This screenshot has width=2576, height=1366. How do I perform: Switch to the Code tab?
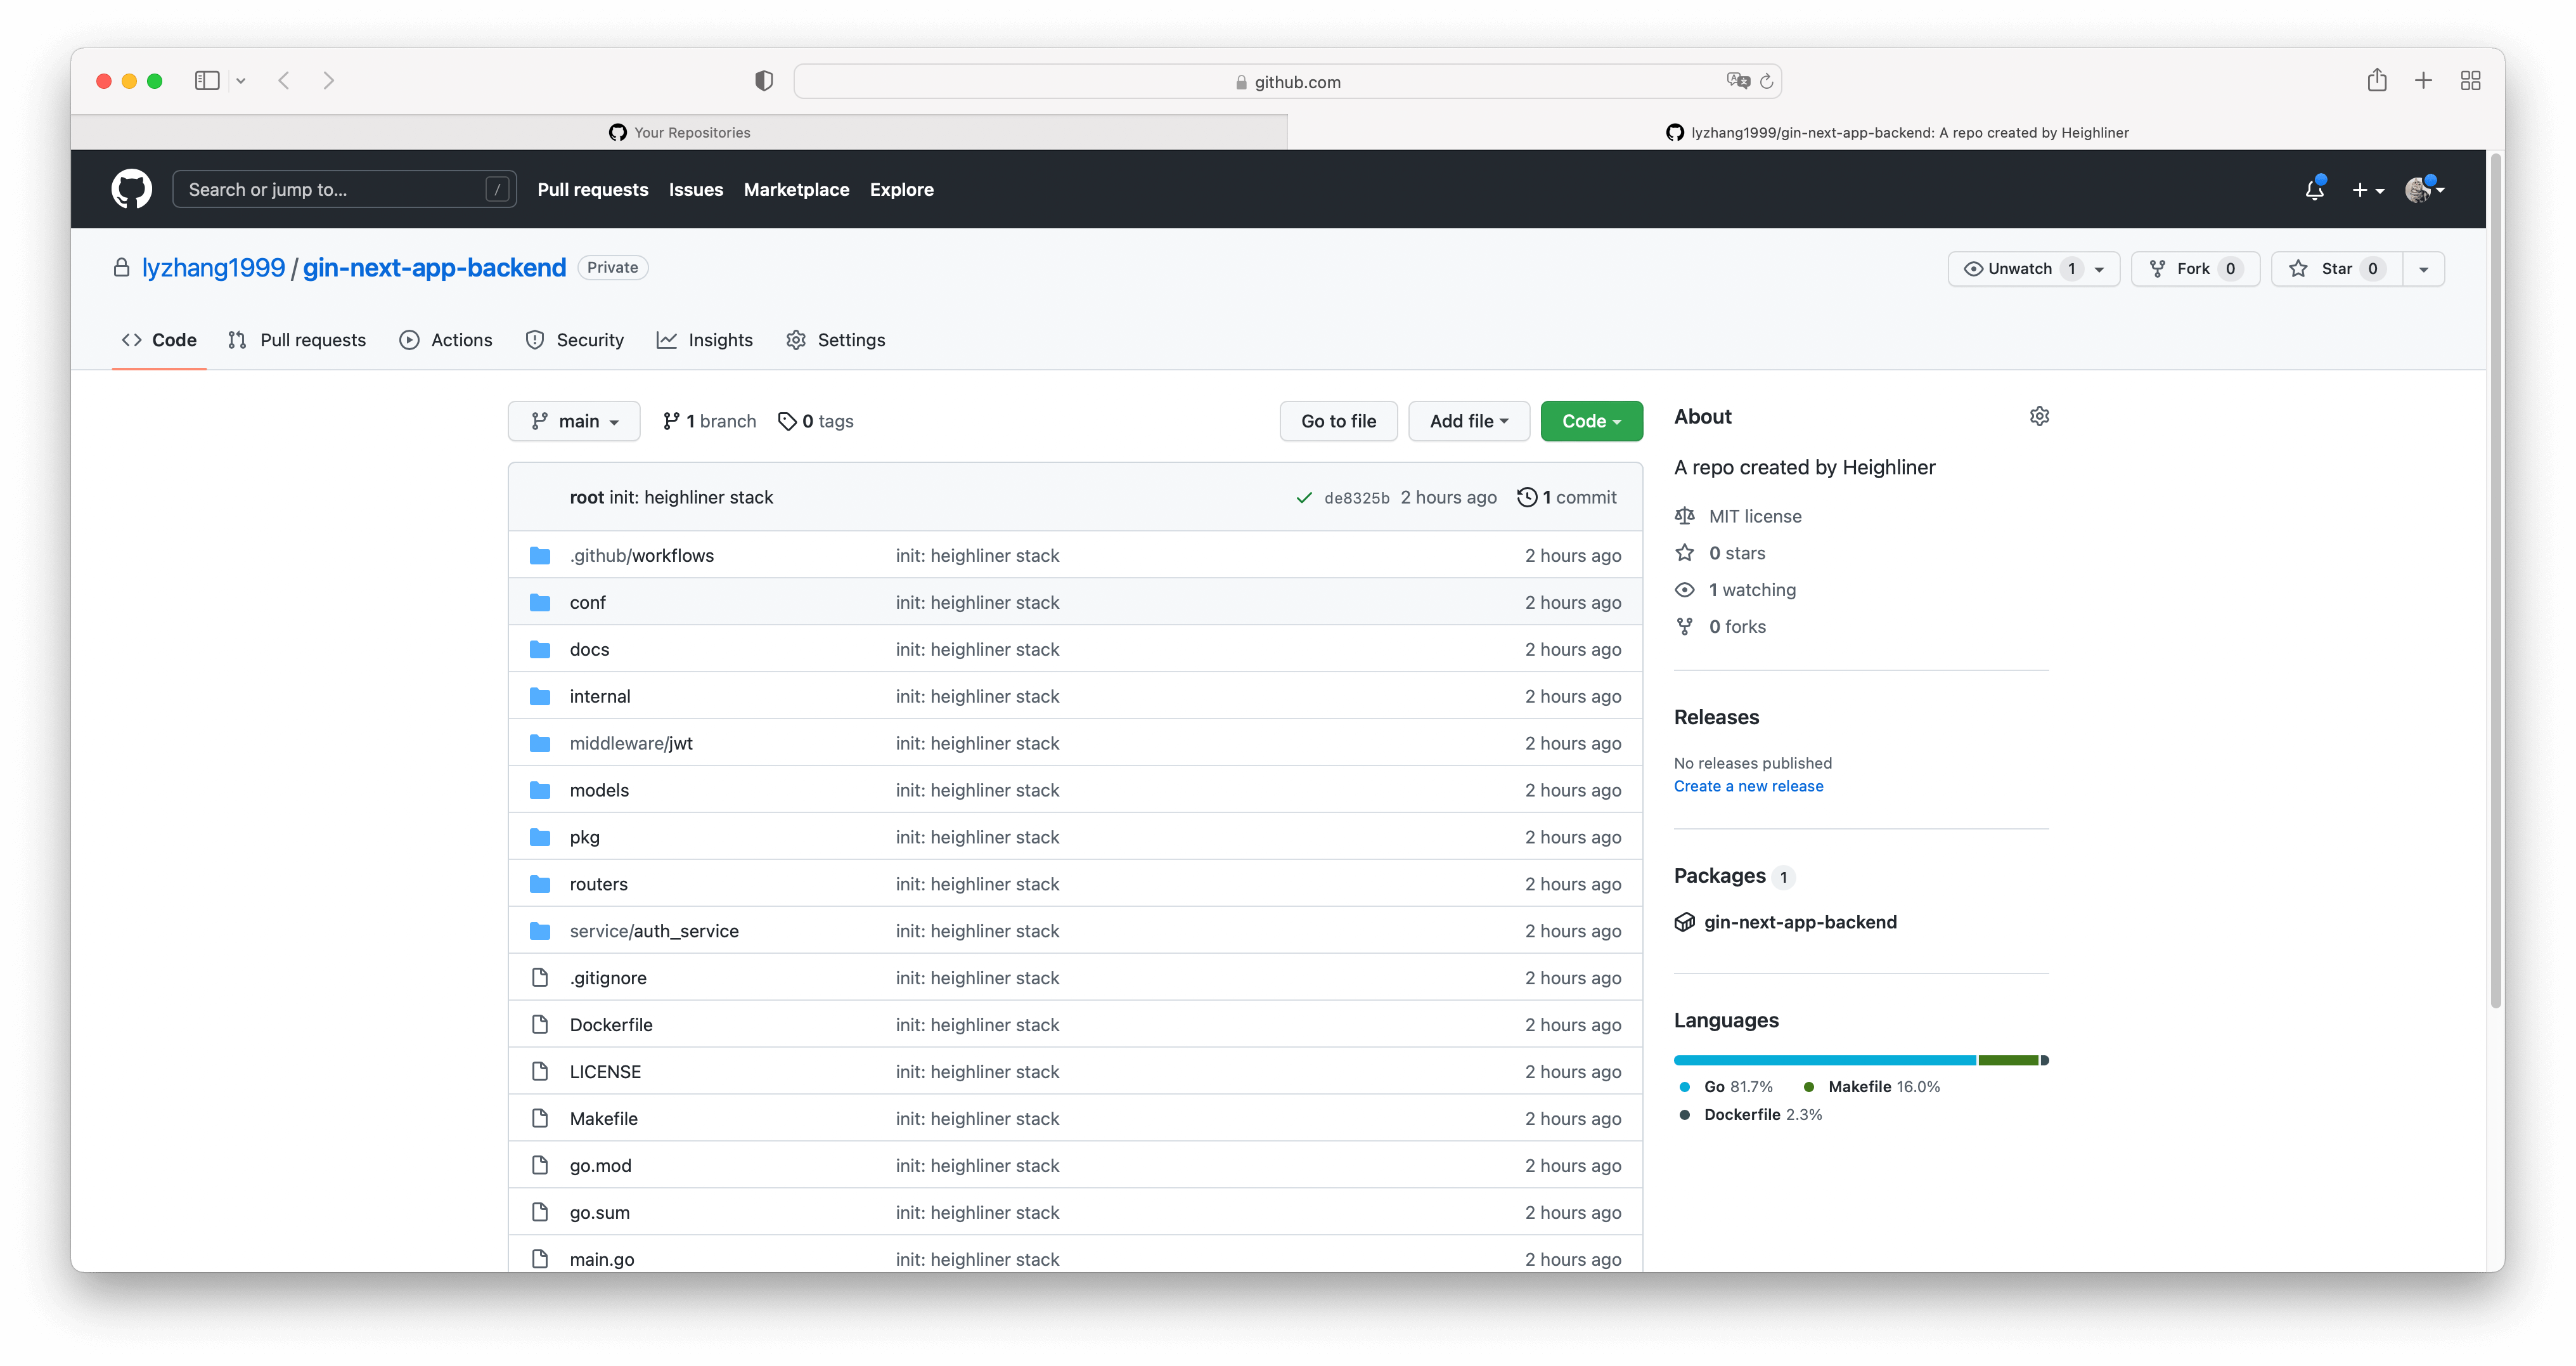coord(159,341)
